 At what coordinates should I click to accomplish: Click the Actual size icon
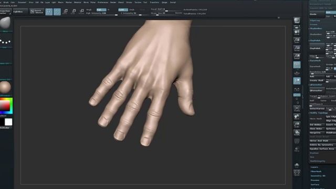[297, 48]
